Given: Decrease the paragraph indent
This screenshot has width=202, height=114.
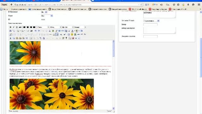Looking at the screenshot, I should coord(28,31).
